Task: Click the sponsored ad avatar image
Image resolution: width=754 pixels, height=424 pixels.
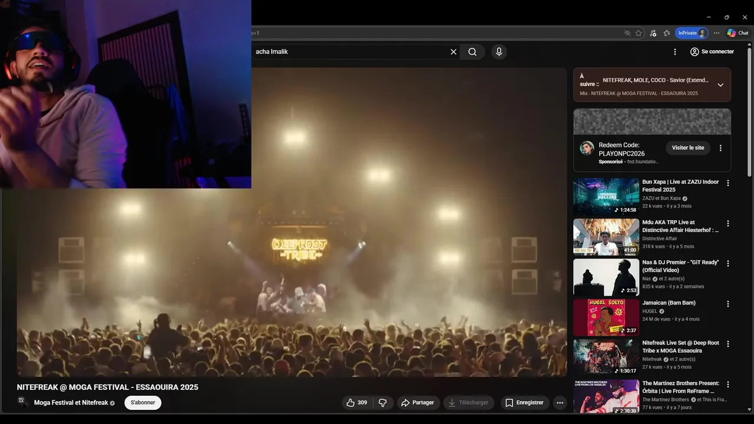Action: click(587, 148)
